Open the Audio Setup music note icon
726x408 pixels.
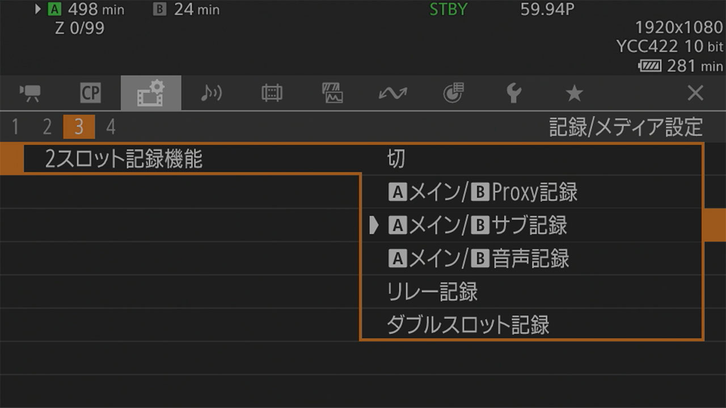[211, 93]
